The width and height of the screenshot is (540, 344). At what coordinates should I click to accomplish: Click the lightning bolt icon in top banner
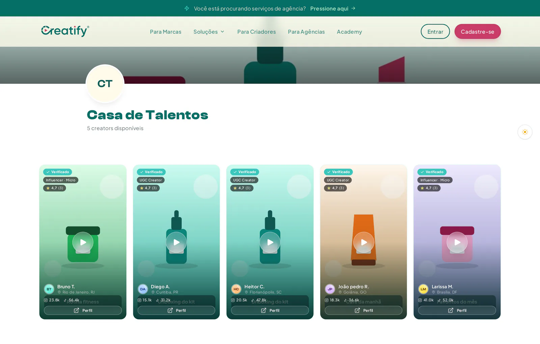[187, 8]
